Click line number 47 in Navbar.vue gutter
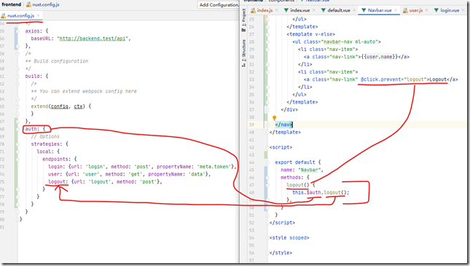 click(251, 185)
